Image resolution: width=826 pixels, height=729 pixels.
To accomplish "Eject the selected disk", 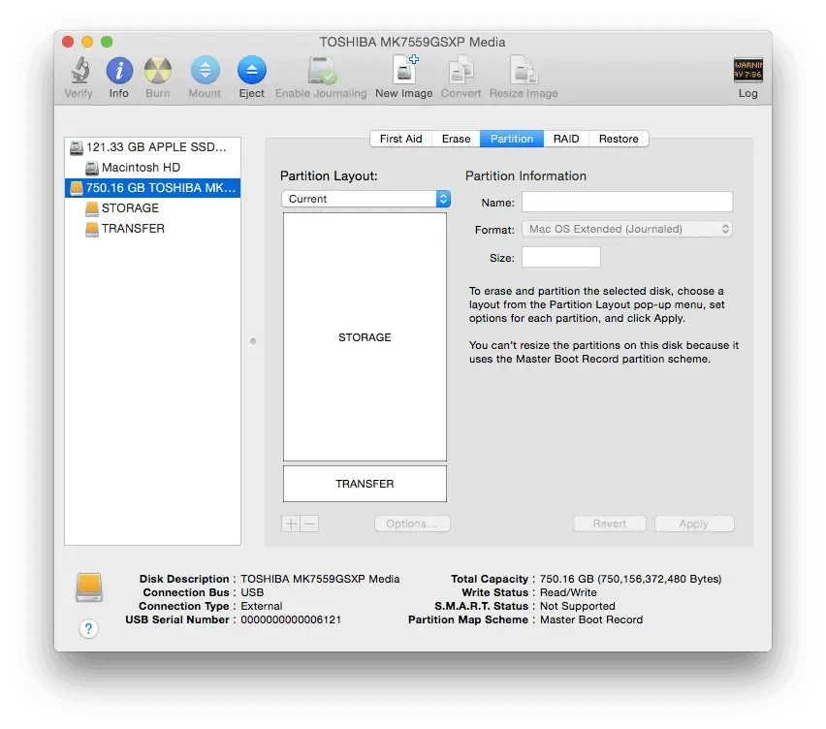I will click(x=251, y=73).
